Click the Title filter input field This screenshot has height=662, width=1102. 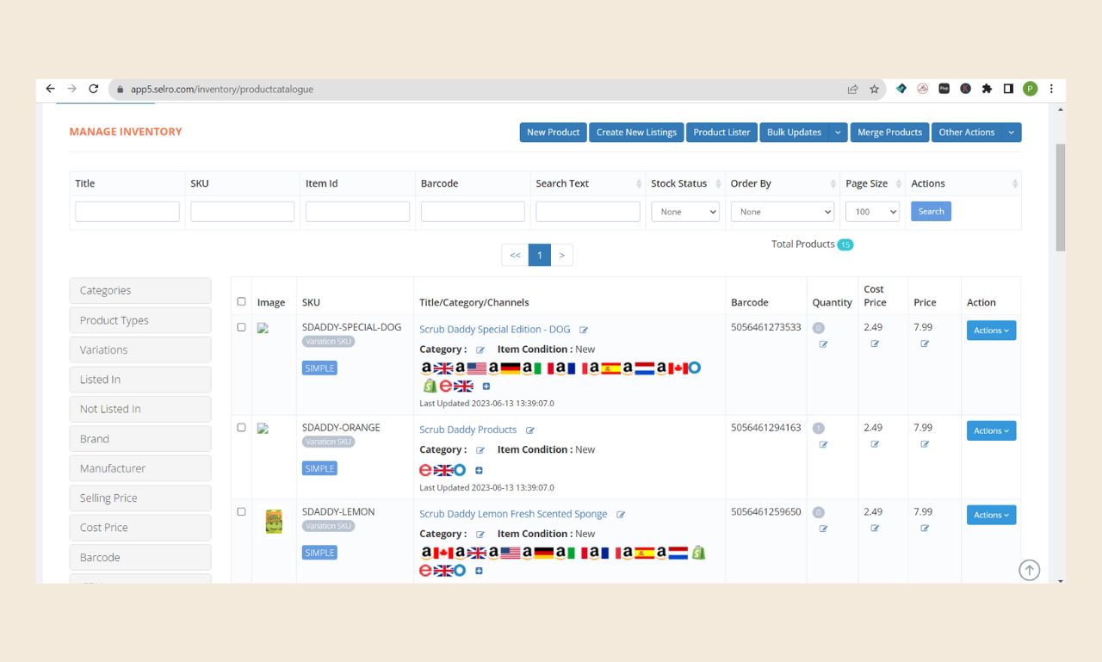[127, 212]
